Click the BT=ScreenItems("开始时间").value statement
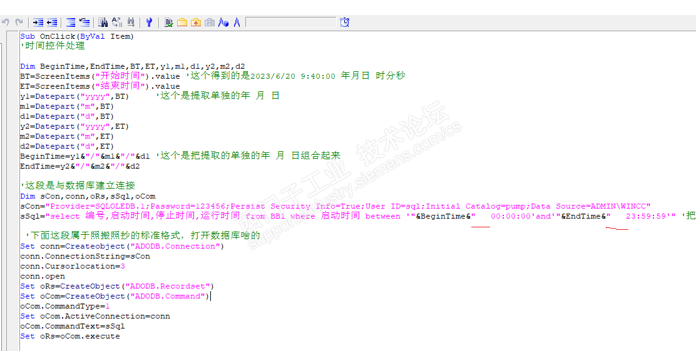Screen dimensions: 696x351 pyautogui.click(x=100, y=76)
